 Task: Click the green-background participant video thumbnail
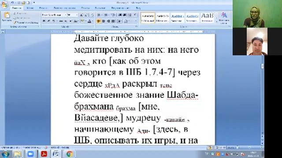257,14
